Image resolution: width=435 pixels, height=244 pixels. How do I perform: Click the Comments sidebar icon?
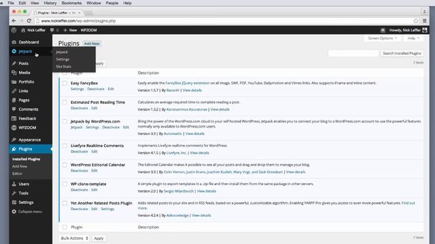(14, 109)
